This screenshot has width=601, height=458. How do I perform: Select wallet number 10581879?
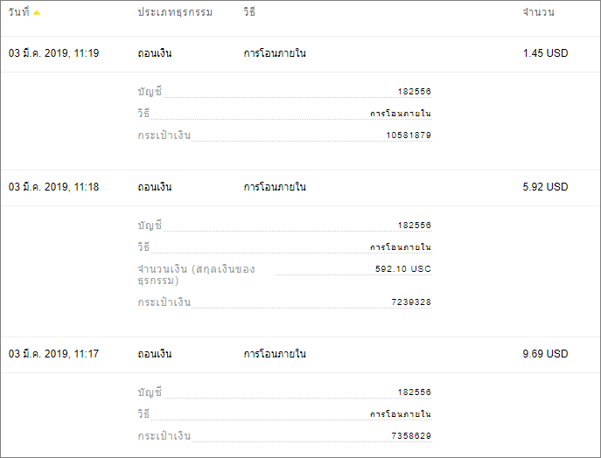(409, 135)
